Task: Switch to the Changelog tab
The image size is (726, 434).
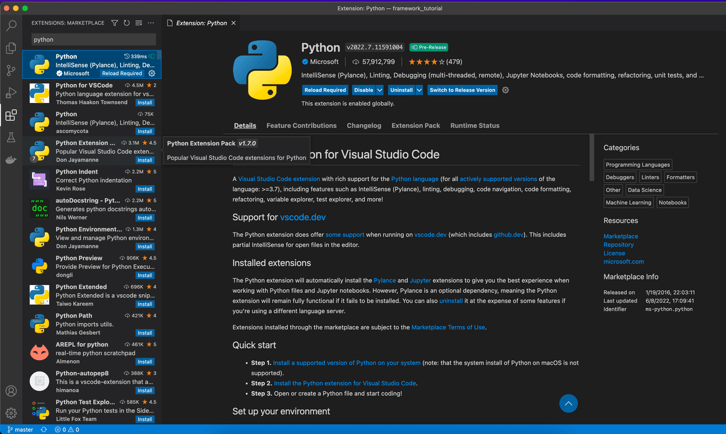Action: [x=364, y=125]
